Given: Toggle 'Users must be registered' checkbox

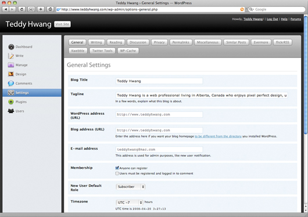Looking at the screenshot, I should coord(117,173).
